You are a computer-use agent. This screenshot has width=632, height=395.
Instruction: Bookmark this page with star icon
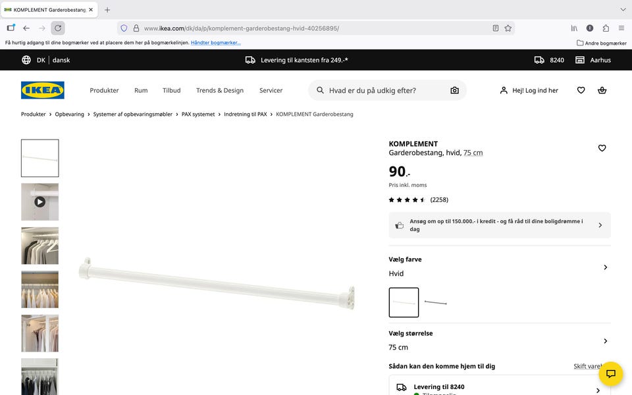[508, 28]
